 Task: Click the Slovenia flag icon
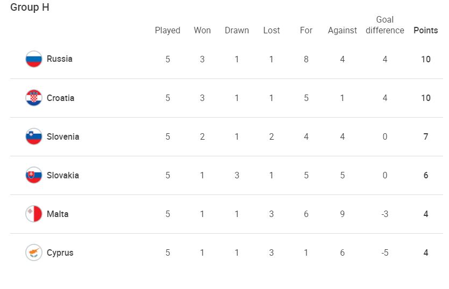(34, 136)
